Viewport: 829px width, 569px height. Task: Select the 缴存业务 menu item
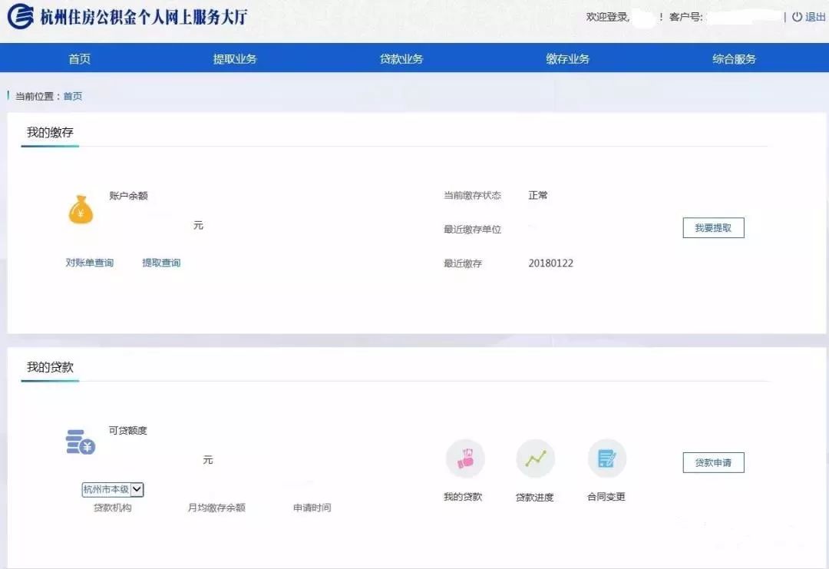pos(568,59)
